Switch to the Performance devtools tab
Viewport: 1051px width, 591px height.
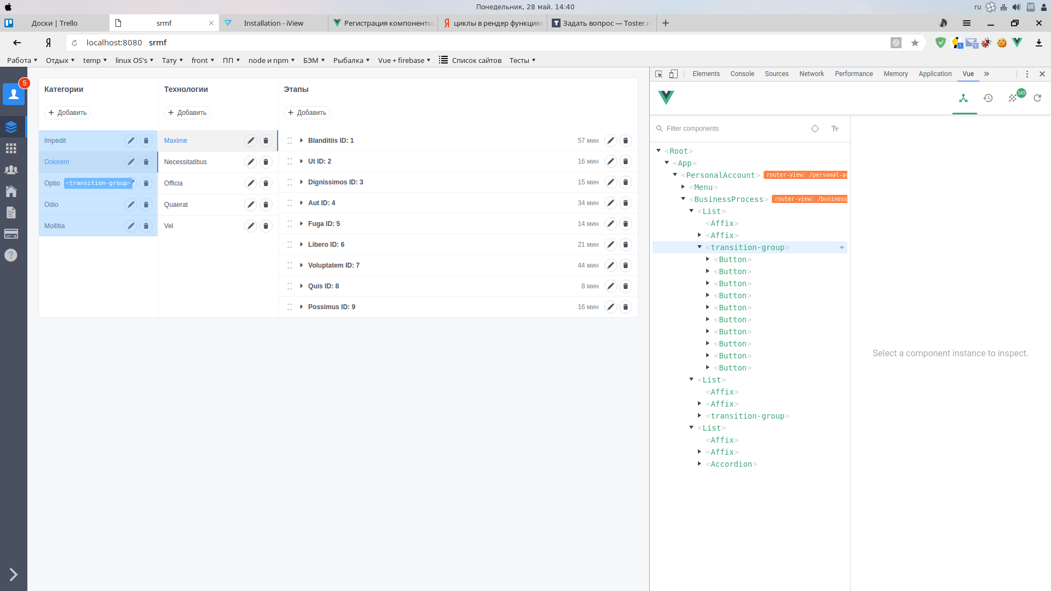tap(854, 74)
